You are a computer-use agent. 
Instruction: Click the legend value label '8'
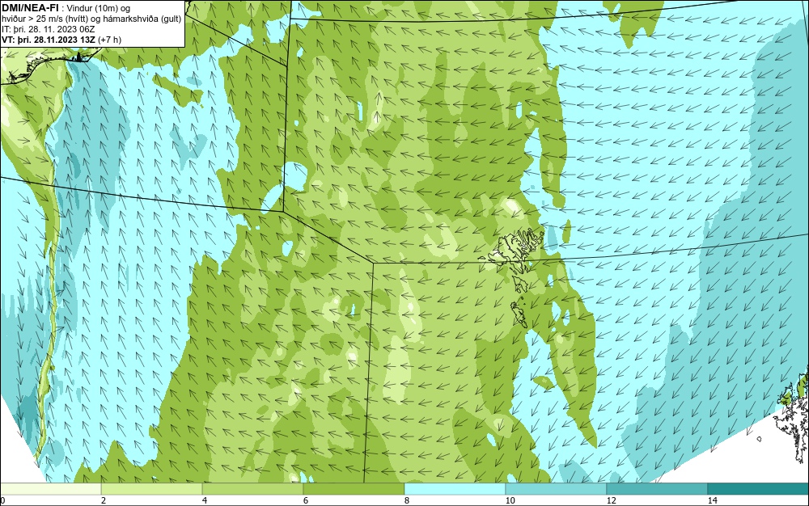(407, 500)
